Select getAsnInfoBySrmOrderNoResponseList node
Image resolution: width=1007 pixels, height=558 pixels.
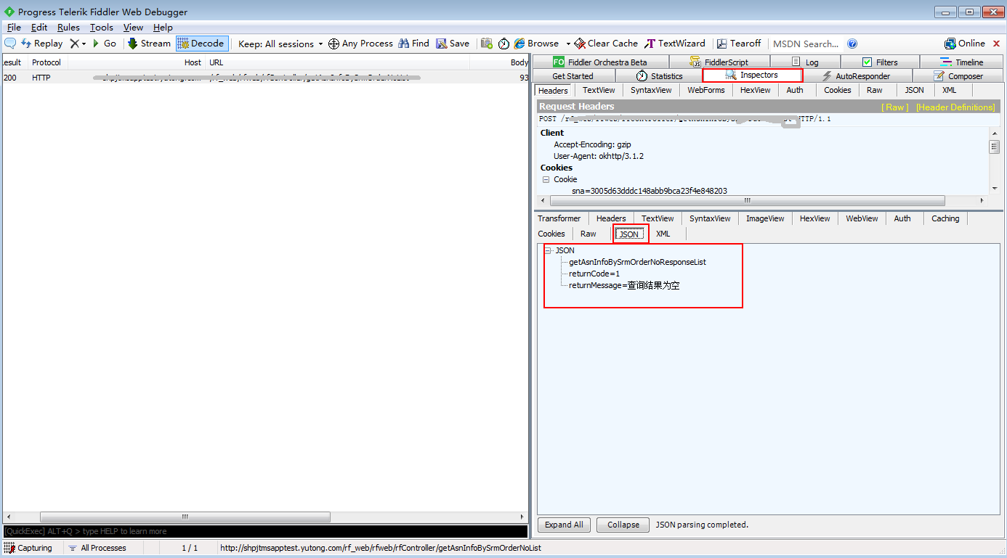(x=637, y=262)
